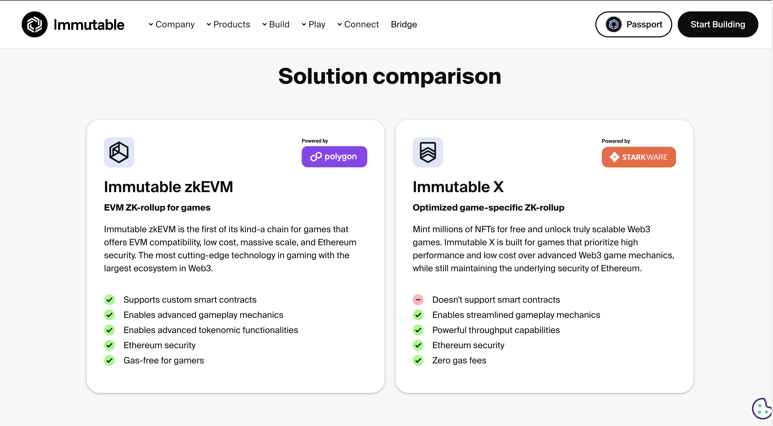The width and height of the screenshot is (773, 426).
Task: Click the Immutable X heading
Action: [458, 187]
